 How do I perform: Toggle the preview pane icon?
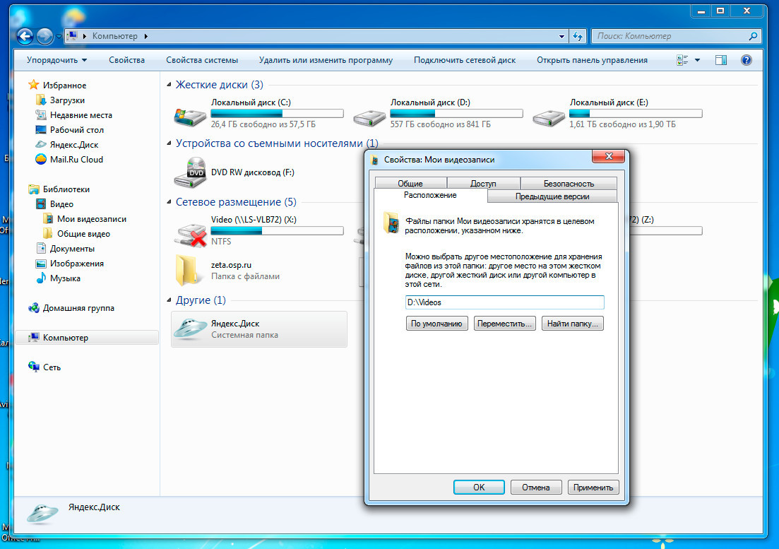(x=721, y=60)
